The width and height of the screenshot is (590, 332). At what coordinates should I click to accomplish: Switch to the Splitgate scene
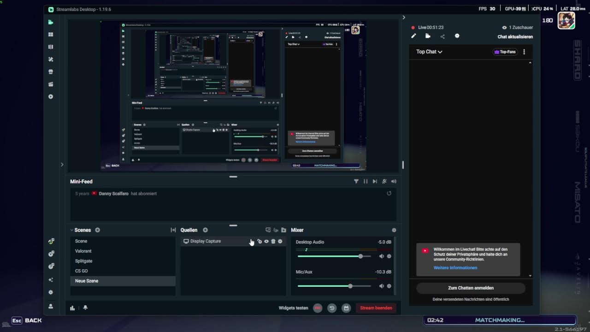pyautogui.click(x=123, y=261)
